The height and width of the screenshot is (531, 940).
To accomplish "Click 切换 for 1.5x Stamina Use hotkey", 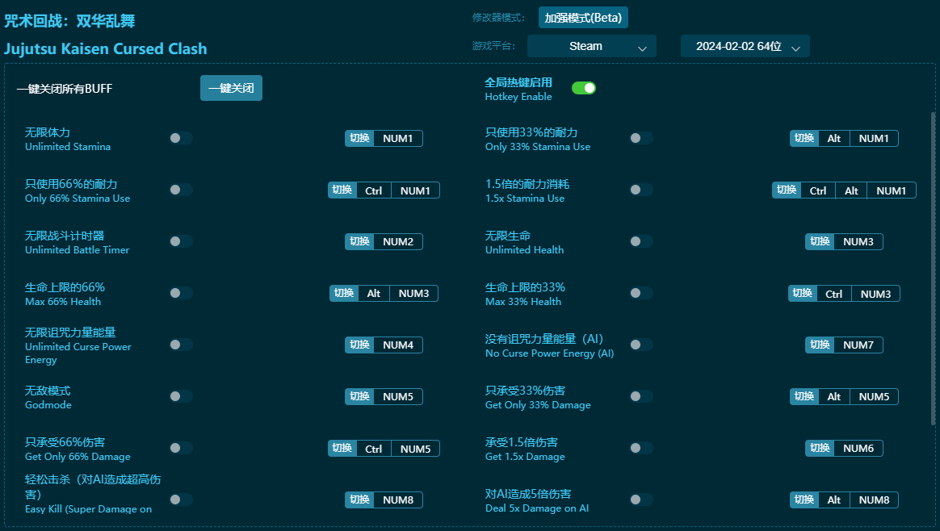I will [787, 190].
